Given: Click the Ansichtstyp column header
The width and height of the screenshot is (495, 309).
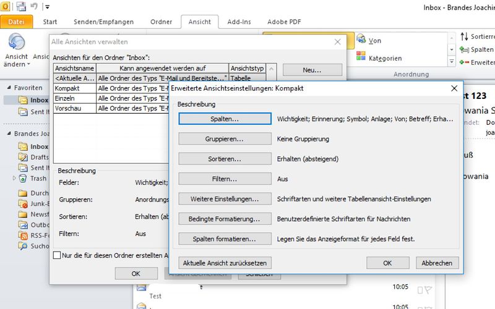Looking at the screenshot, I should coord(247,68).
